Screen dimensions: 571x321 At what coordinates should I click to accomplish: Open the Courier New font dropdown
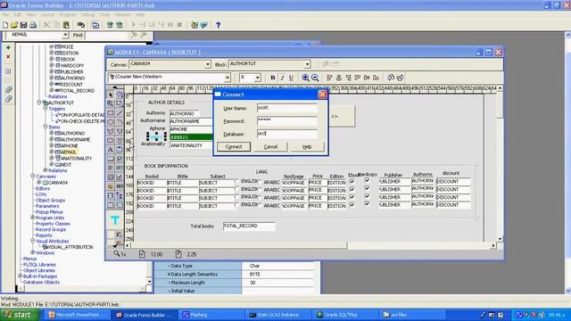tap(228, 78)
